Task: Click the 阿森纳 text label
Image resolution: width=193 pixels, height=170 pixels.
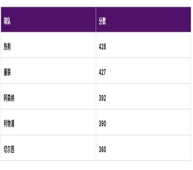Action: 9,98
